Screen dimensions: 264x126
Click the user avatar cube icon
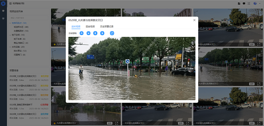255,3
